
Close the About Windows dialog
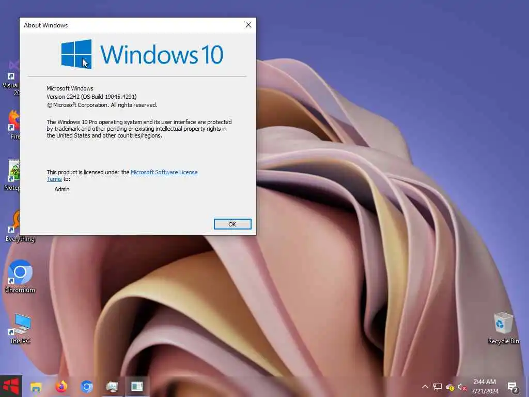248,25
